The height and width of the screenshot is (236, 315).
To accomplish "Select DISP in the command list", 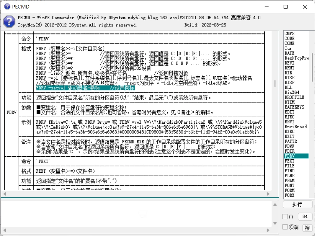I will point(289,83).
